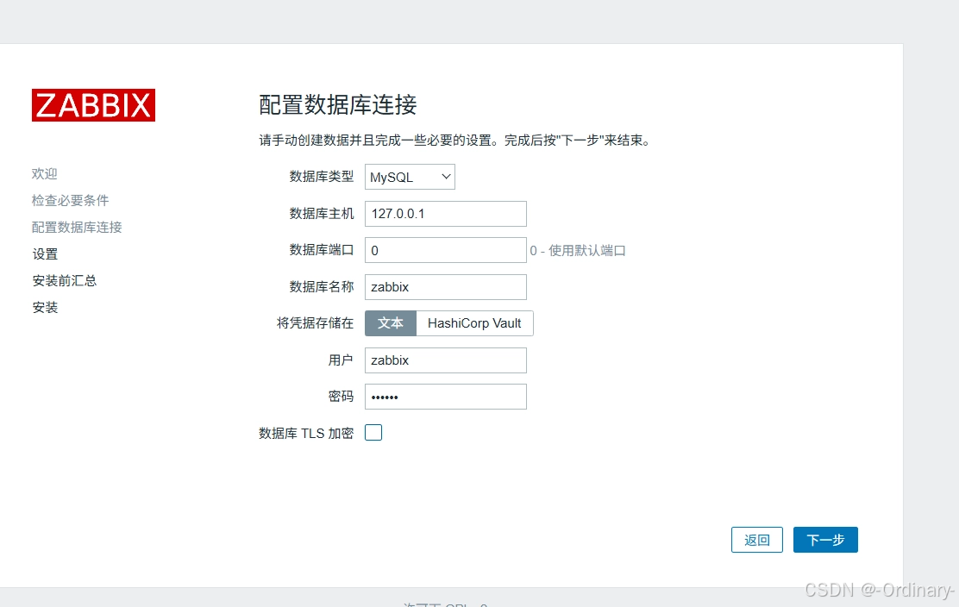Select 配置数据库连接 step in sidebar
This screenshot has width=959, height=607.
[x=77, y=228]
